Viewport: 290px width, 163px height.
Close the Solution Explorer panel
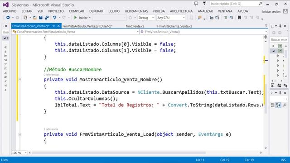285,26
